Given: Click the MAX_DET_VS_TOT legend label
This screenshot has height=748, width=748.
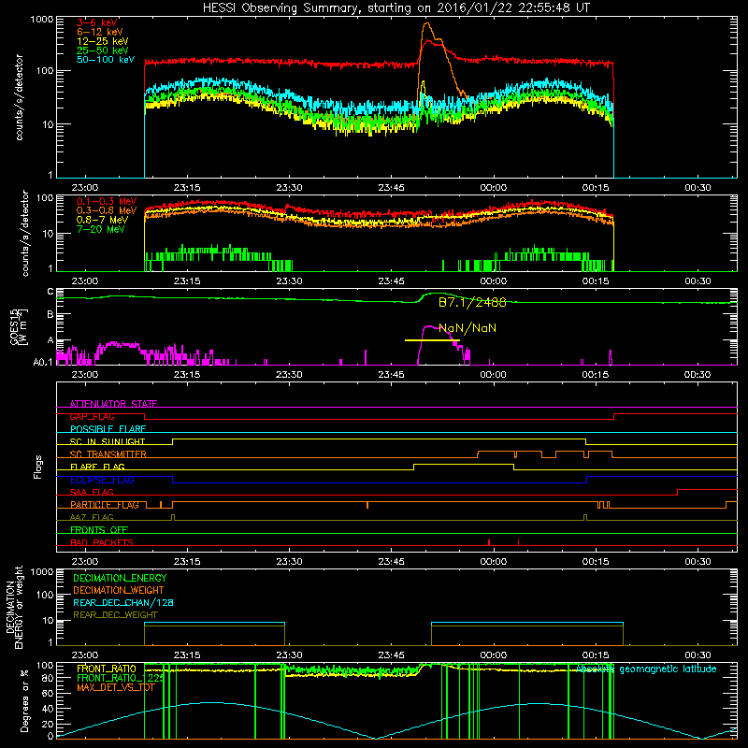Looking at the screenshot, I should (116, 687).
